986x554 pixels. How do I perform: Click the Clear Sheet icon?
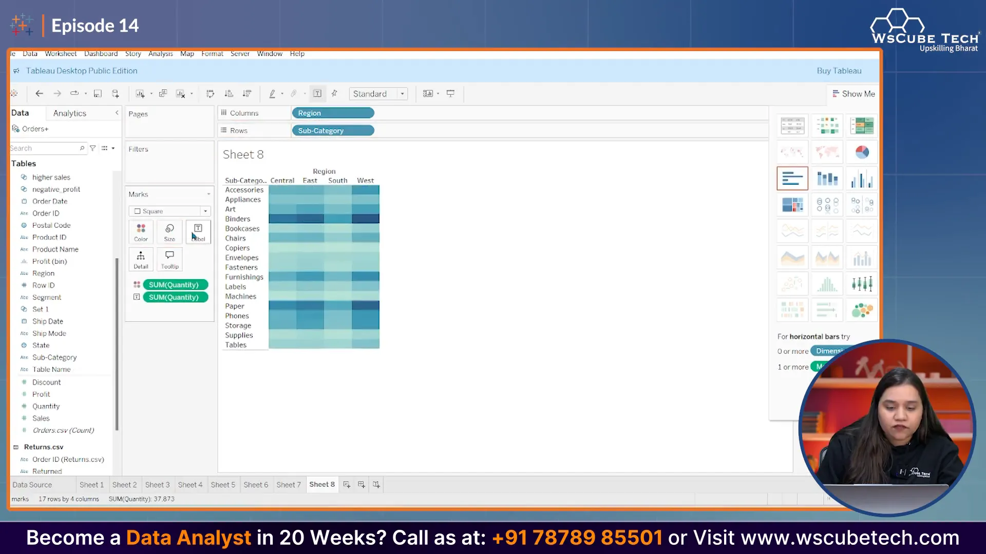point(180,94)
